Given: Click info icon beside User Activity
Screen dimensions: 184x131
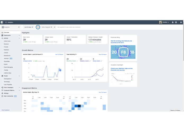Looking at the screenshot, I should [x=76, y=54].
